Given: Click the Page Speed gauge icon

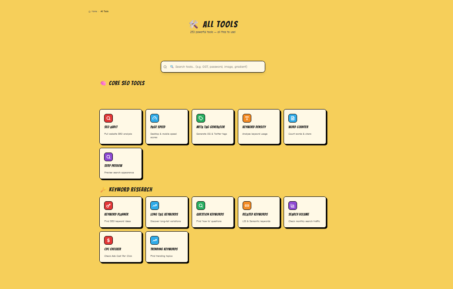Looking at the screenshot, I should click(154, 118).
